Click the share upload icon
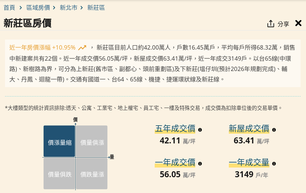The image size is (306, 193). [x=271, y=24]
